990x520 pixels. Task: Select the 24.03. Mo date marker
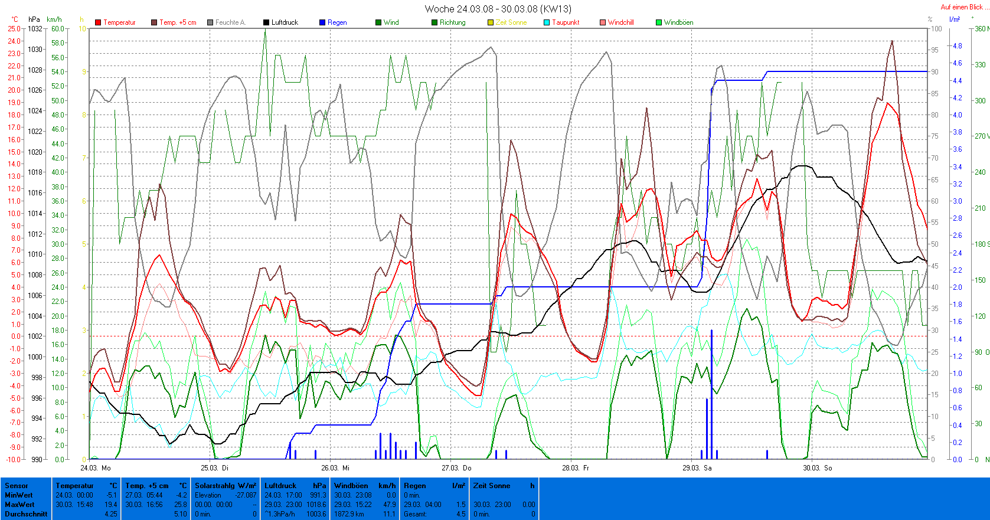96,467
